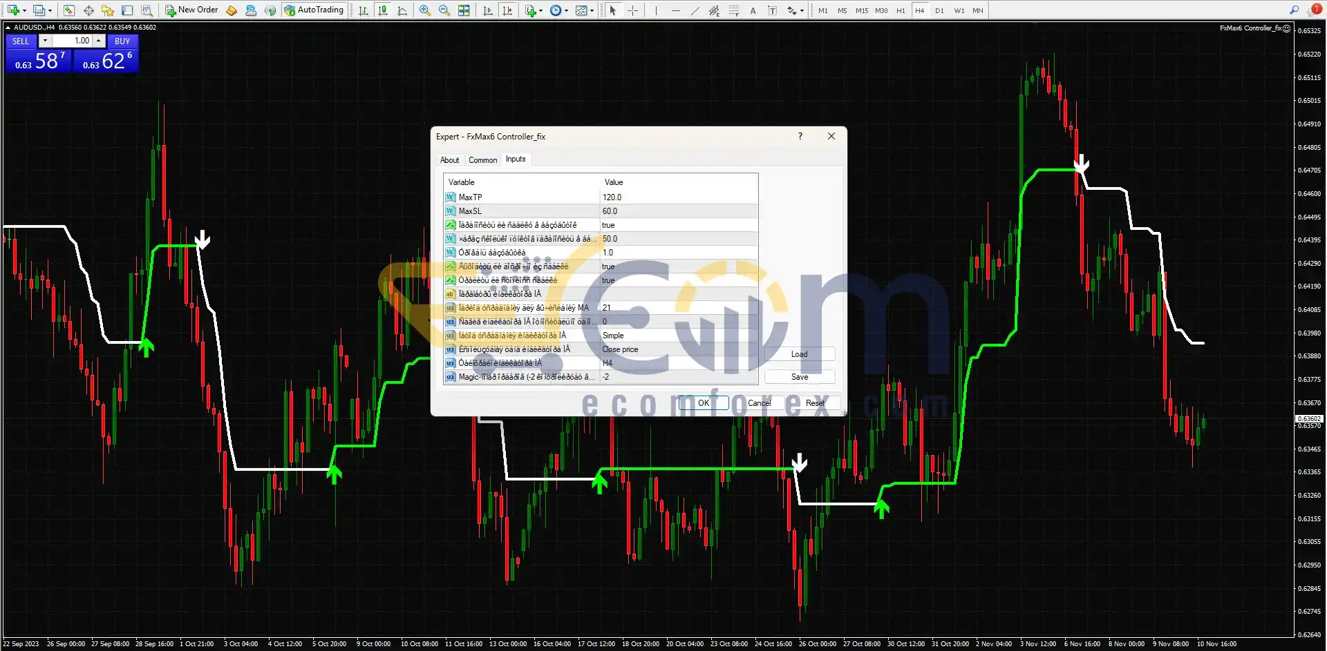This screenshot has width=1327, height=651.
Task: Click the Load button
Action: tap(800, 354)
